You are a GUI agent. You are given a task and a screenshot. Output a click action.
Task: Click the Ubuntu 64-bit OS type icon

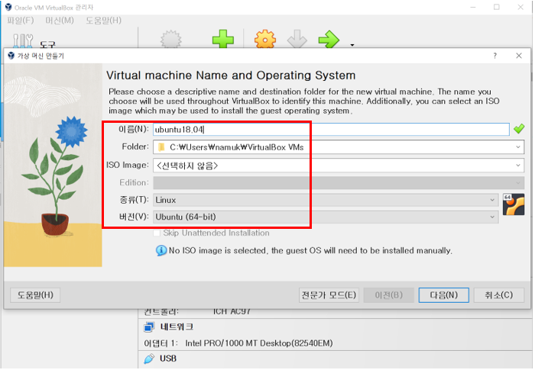tap(514, 204)
